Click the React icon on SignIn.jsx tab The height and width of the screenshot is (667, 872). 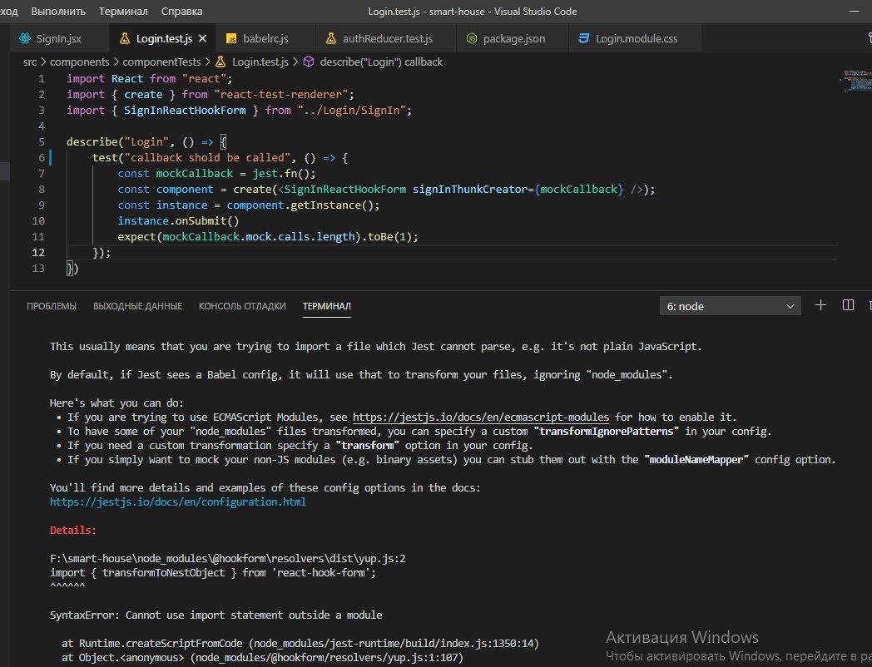tap(23, 39)
